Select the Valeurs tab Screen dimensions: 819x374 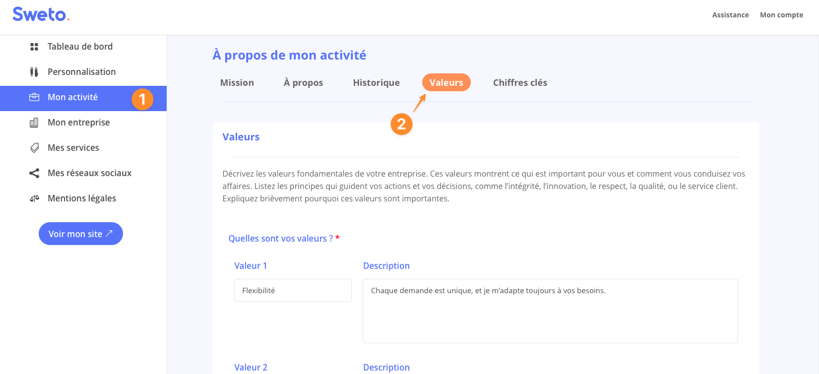tap(446, 83)
